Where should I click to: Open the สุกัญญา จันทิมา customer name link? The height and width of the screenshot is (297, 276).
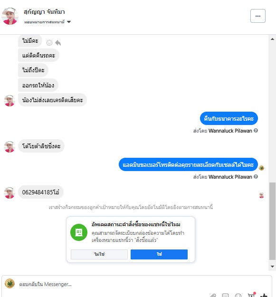point(44,12)
